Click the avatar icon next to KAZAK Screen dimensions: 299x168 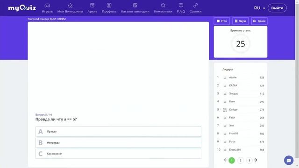tap(225, 85)
